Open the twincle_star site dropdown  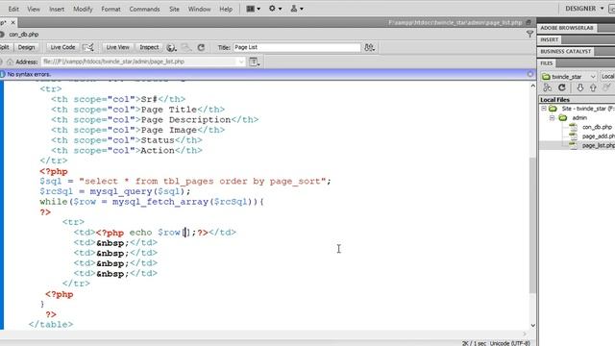click(568, 77)
